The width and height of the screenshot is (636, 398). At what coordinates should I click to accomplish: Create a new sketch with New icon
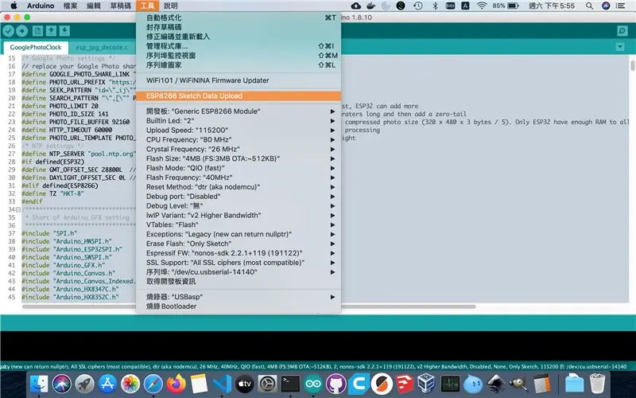(x=37, y=31)
